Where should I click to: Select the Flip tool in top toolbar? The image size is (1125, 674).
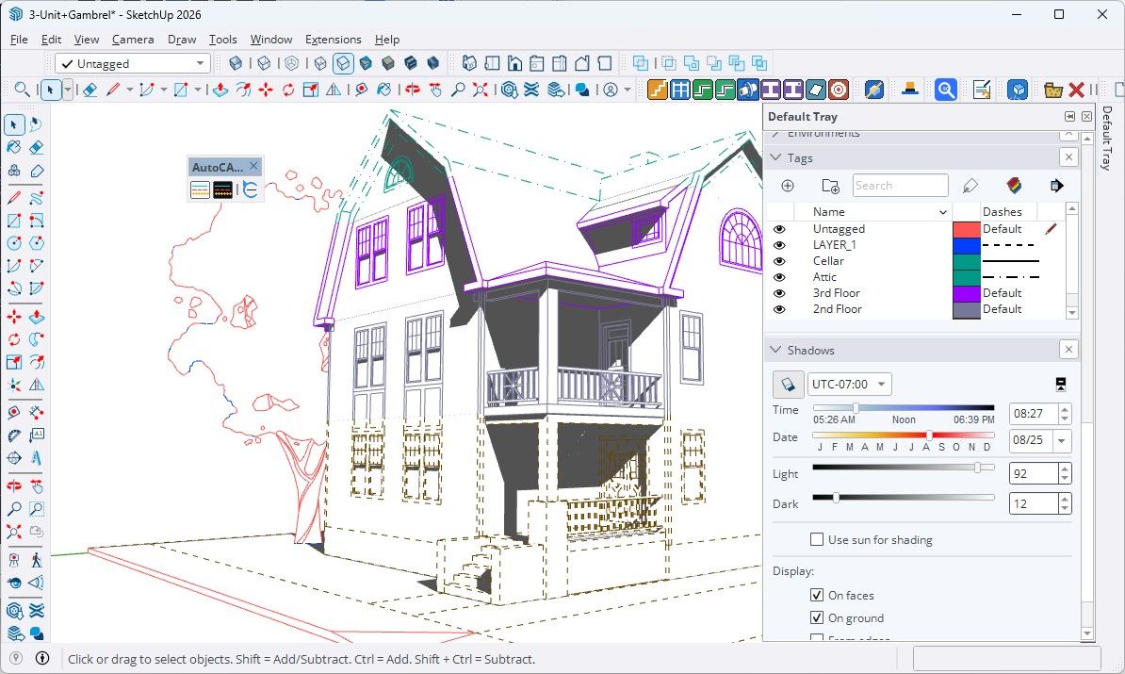pyautogui.click(x=334, y=90)
